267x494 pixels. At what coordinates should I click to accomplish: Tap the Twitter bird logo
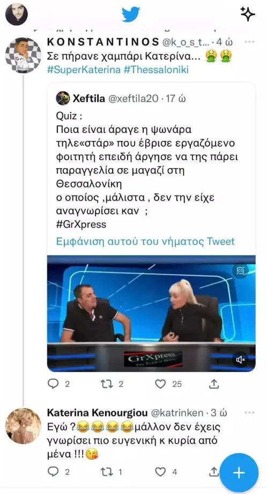tap(131, 15)
